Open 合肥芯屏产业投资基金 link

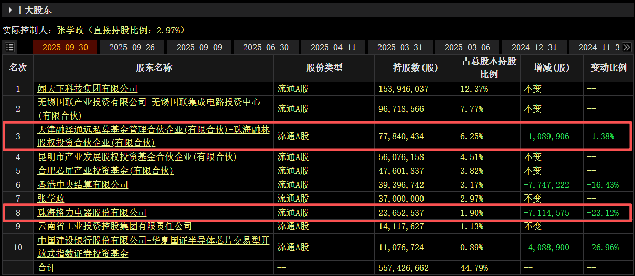click(x=106, y=171)
